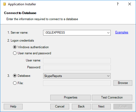Cancel the installer wizard

[60, 106]
